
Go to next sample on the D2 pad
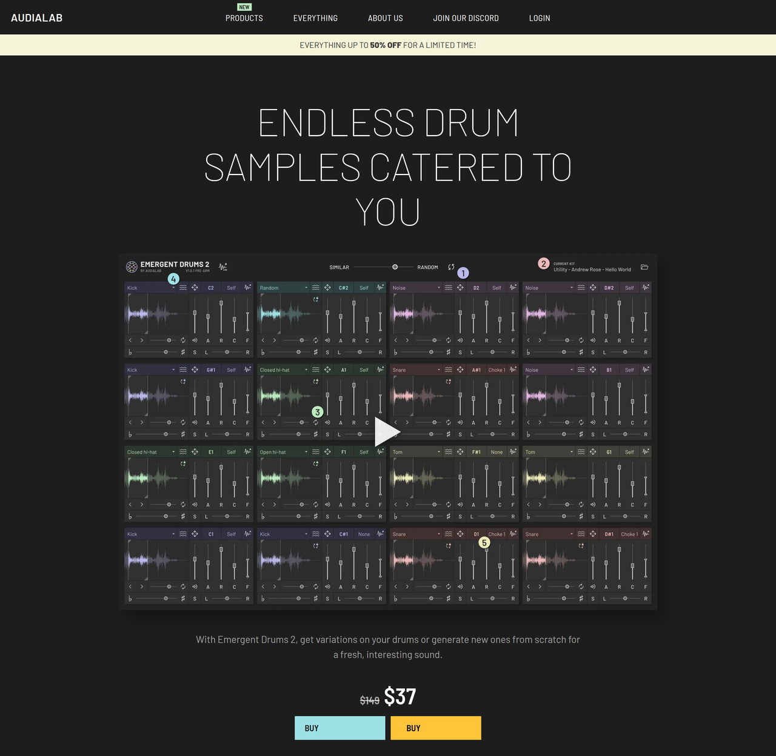(x=407, y=340)
